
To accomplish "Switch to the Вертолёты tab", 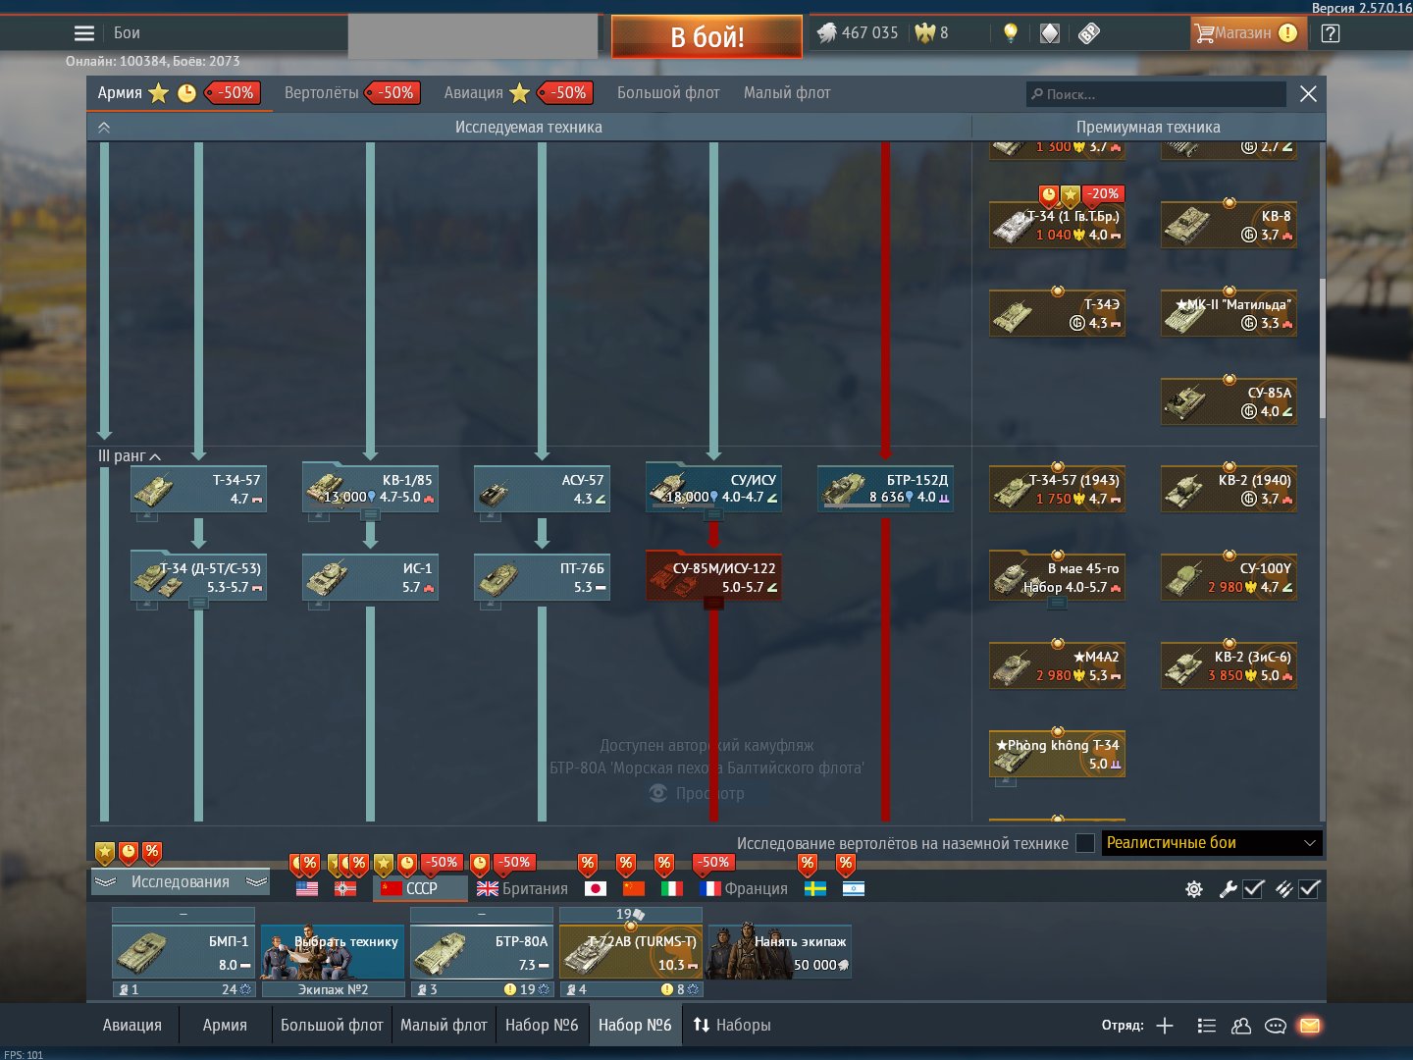I will 322,93.
